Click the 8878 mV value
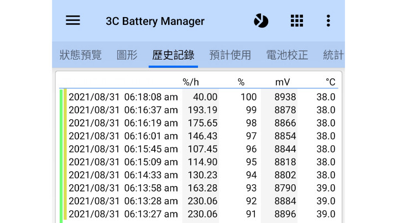Viewport: 397px width, 223px height. (285, 110)
